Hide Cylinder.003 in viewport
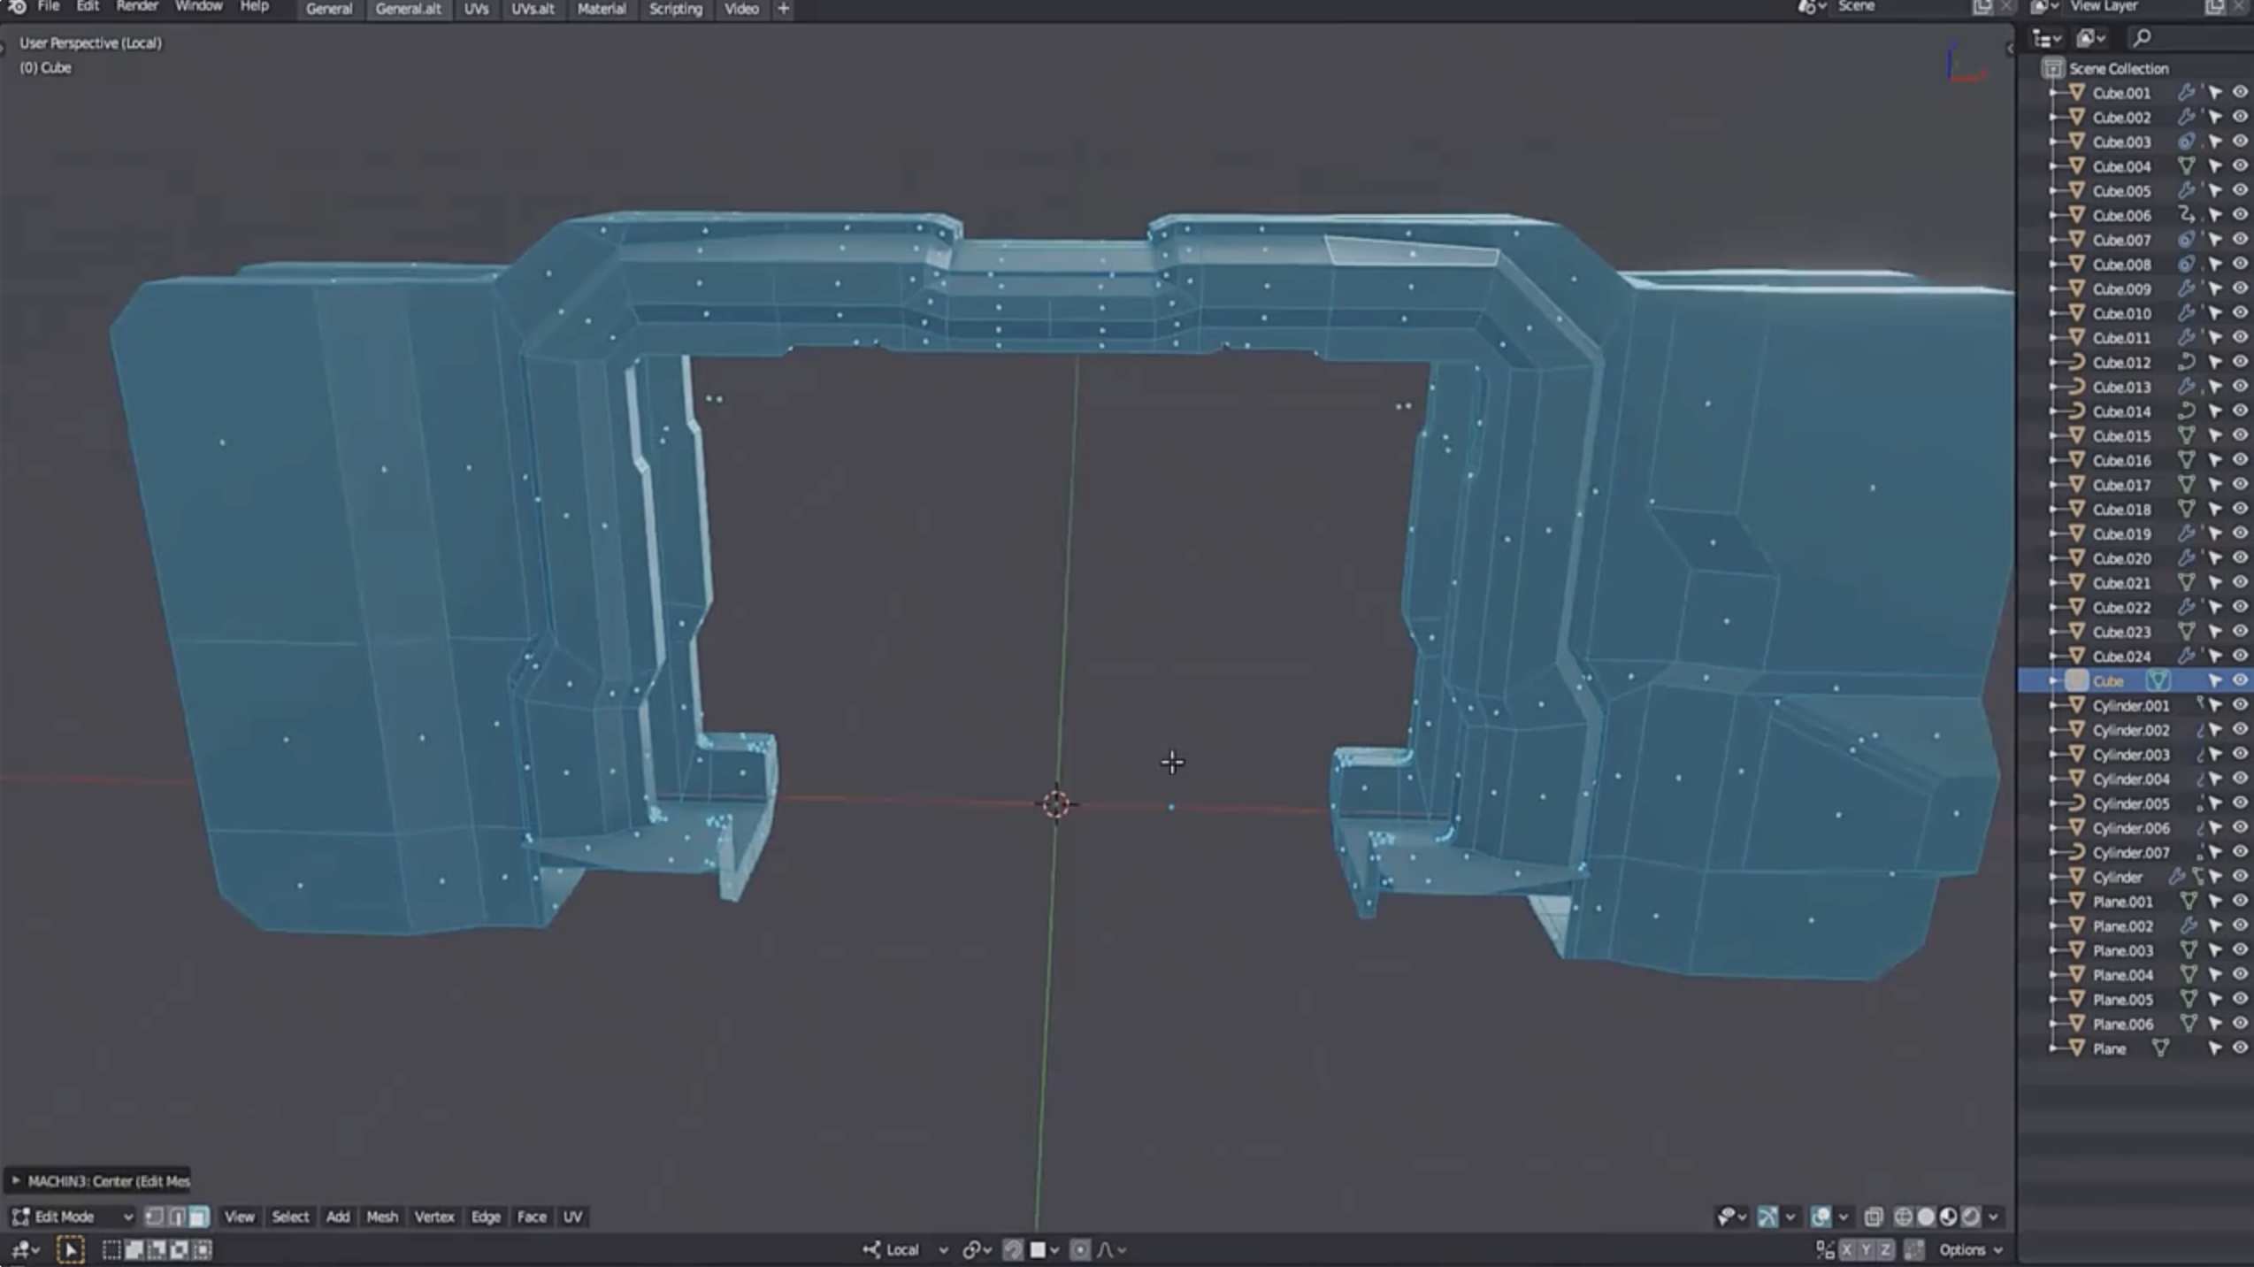Screen dimensions: 2254x1267 click(x=2239, y=754)
